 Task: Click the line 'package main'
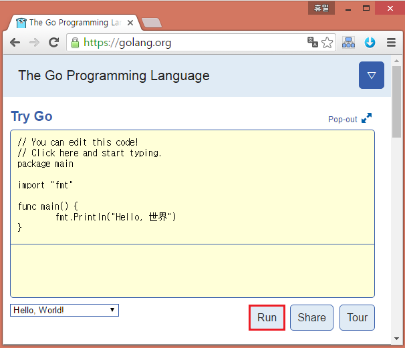point(45,164)
